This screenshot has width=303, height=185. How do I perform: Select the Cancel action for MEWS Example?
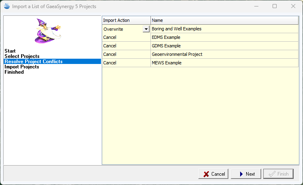126,63
